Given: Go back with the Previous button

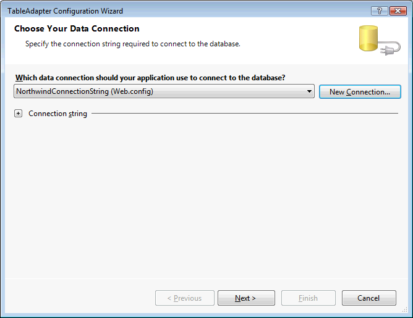Looking at the screenshot, I should 184,298.
